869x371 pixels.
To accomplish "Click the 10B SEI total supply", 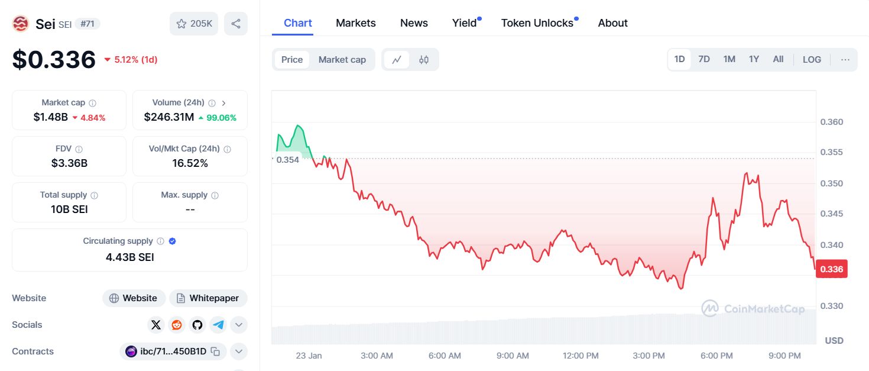I will [69, 209].
